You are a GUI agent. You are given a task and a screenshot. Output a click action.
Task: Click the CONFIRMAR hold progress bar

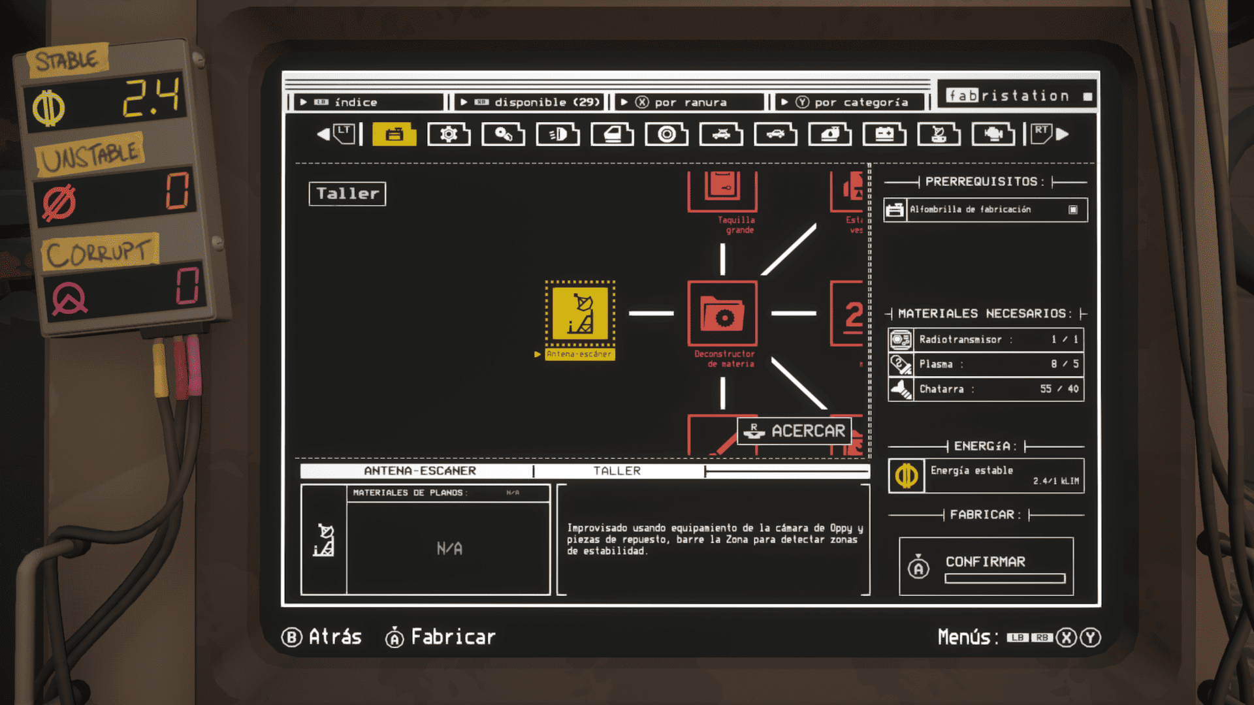(x=1005, y=578)
